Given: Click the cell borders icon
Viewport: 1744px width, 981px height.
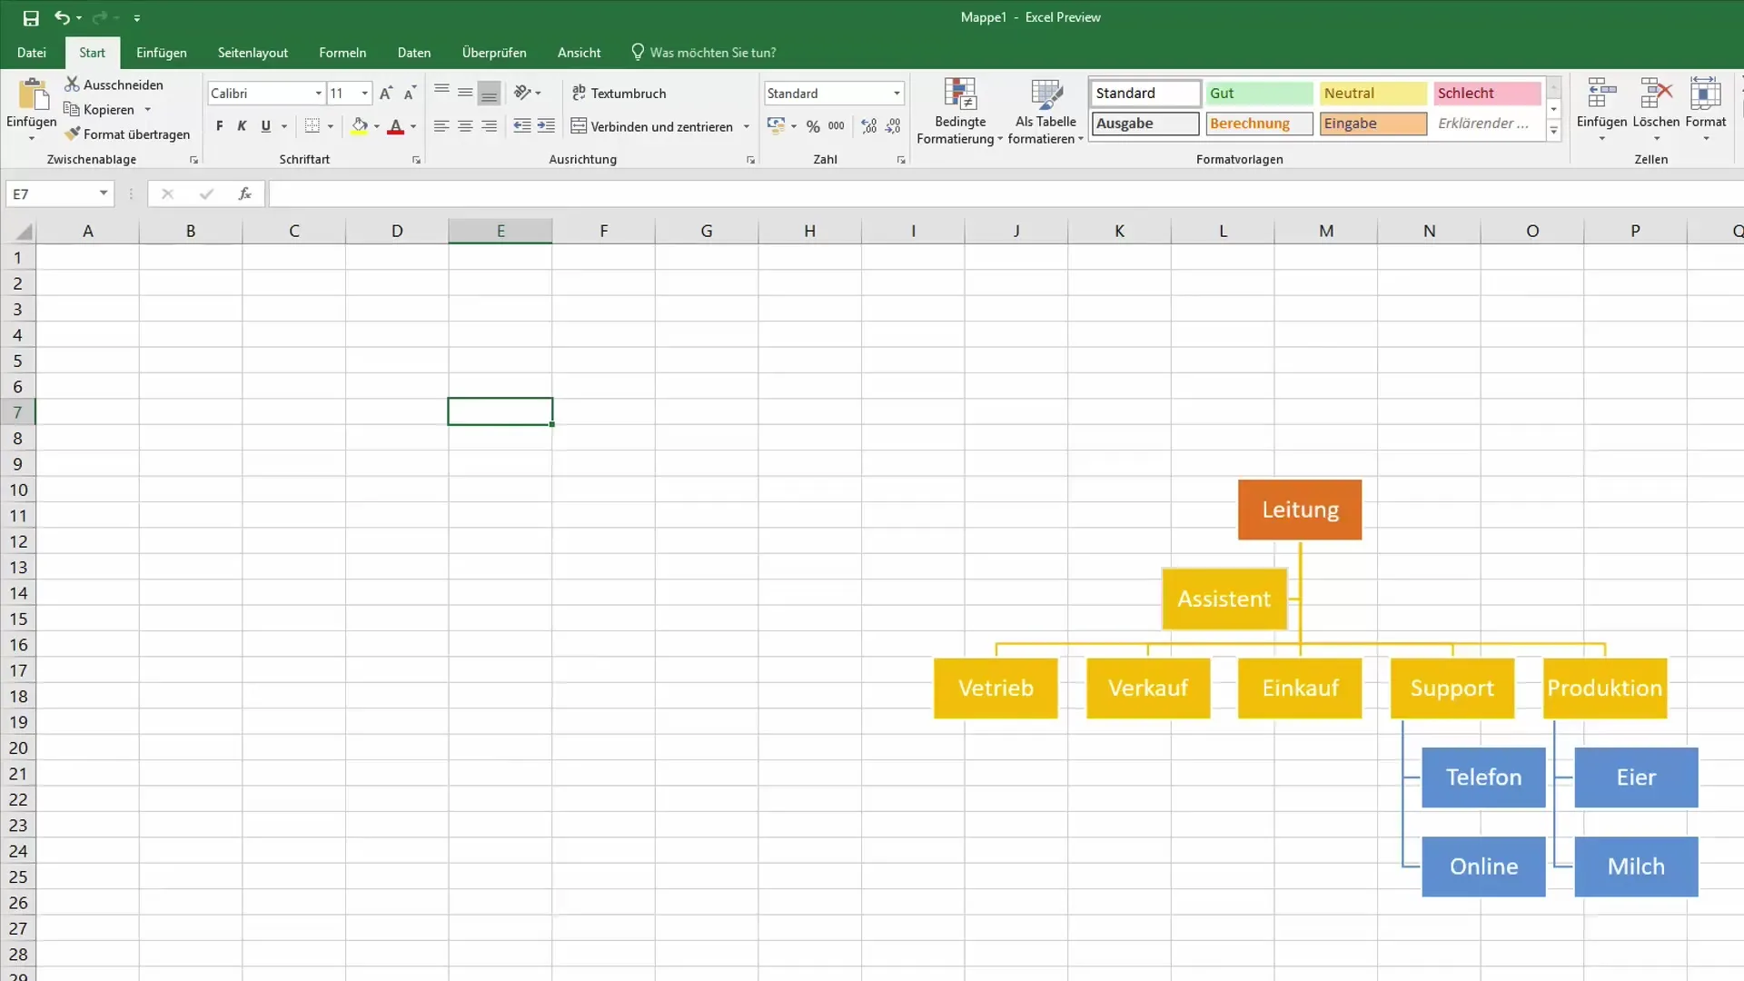Looking at the screenshot, I should point(312,126).
